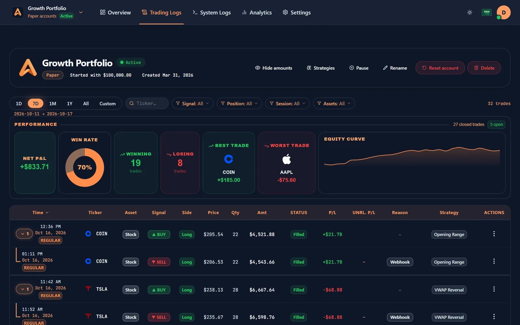
Task: Toggle light/dark theme sun icon
Action: pos(470,12)
